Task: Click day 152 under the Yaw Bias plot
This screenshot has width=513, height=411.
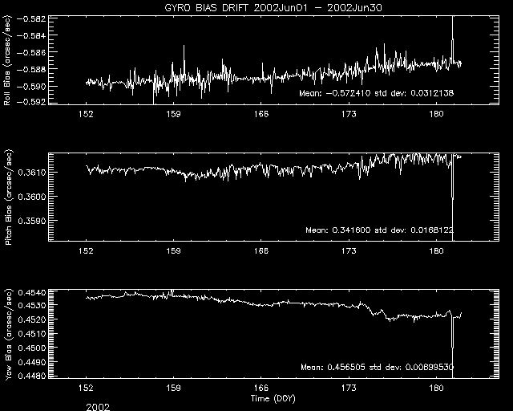Action: coord(86,388)
